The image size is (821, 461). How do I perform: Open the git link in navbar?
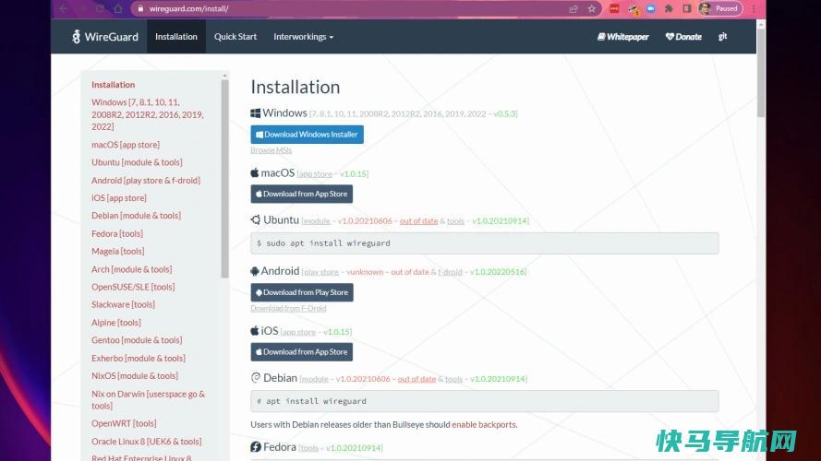[722, 36]
